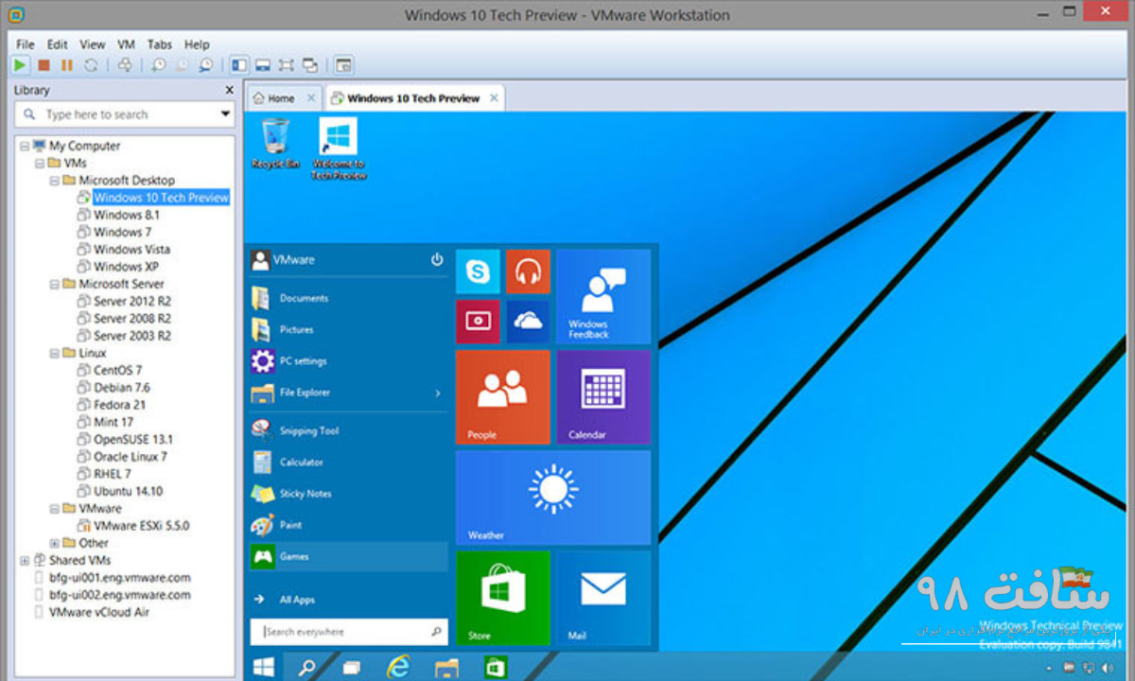Image resolution: width=1135 pixels, height=681 pixels.
Task: Select VMware ESXi 5.5.0 entry
Action: tap(141, 525)
